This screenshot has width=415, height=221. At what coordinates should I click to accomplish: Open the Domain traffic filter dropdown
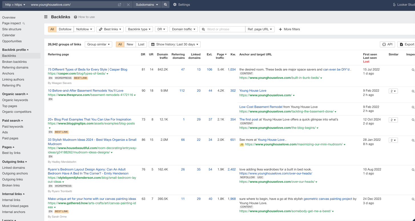[184, 29]
